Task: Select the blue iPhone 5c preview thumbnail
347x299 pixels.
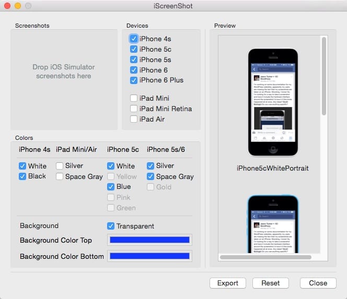Action: (x=273, y=224)
